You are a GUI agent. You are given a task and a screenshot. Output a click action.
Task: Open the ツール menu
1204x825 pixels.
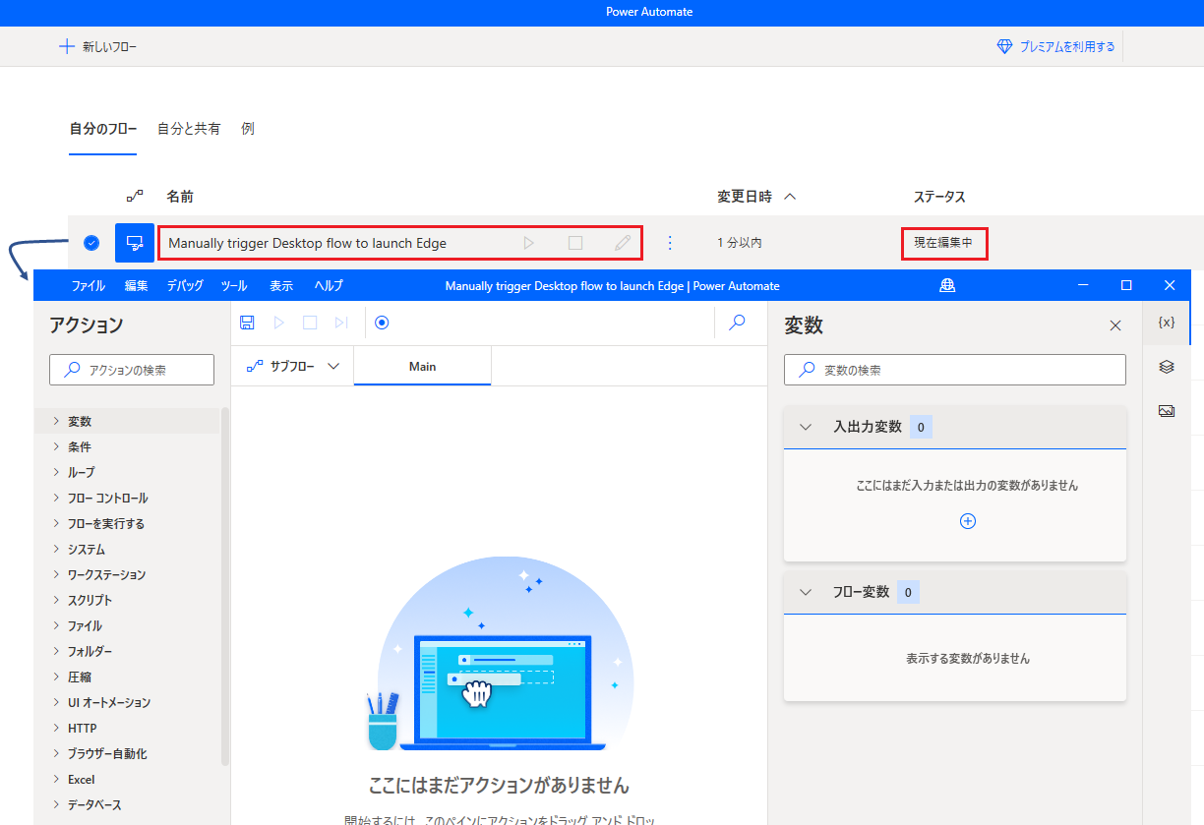(234, 286)
